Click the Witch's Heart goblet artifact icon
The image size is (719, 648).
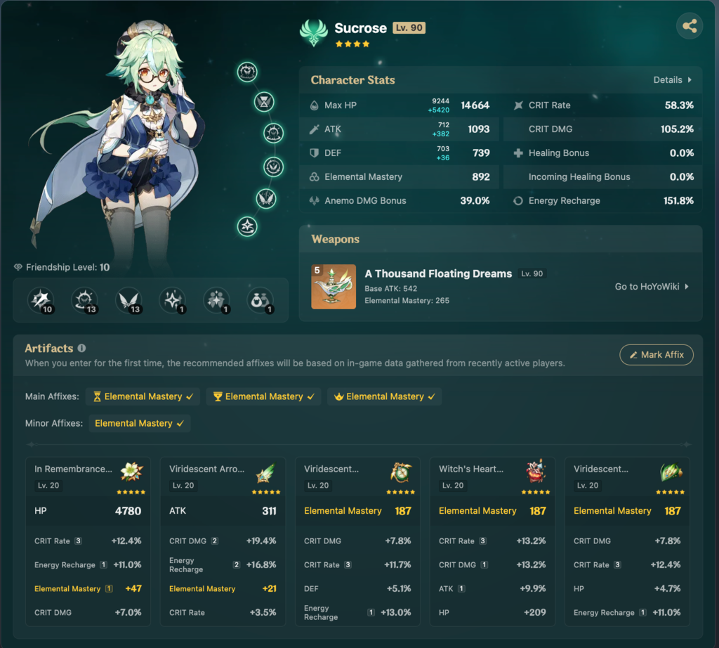(536, 472)
